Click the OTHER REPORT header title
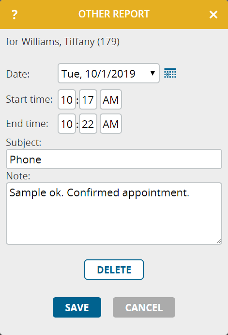Screen dimensions: 228x335 [x=114, y=14]
